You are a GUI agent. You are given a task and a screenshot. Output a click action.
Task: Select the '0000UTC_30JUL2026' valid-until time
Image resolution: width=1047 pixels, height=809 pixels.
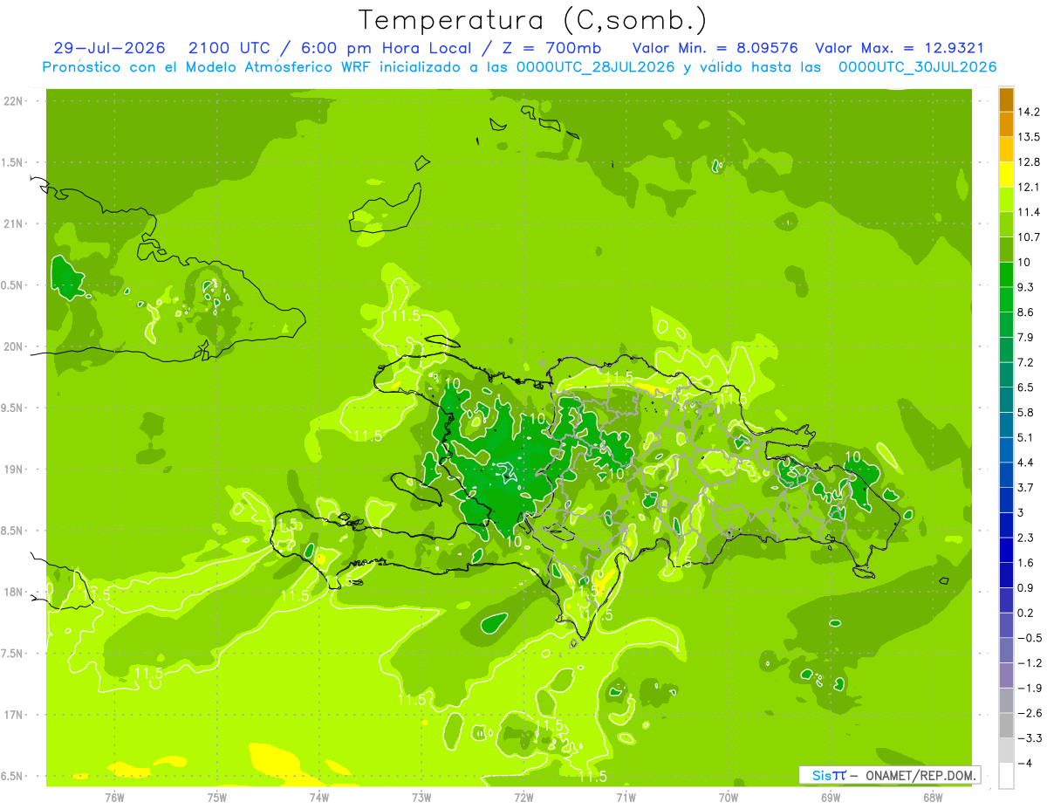tap(917, 66)
